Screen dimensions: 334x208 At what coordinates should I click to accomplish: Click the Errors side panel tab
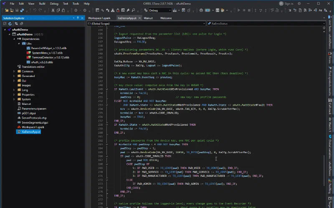(x=330, y=57)
